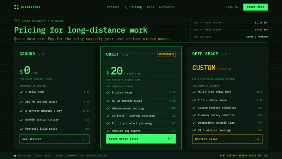The image size is (282, 159).
Task: Click checkmark beside 50 GB custody queue
Action: click(x=108, y=101)
